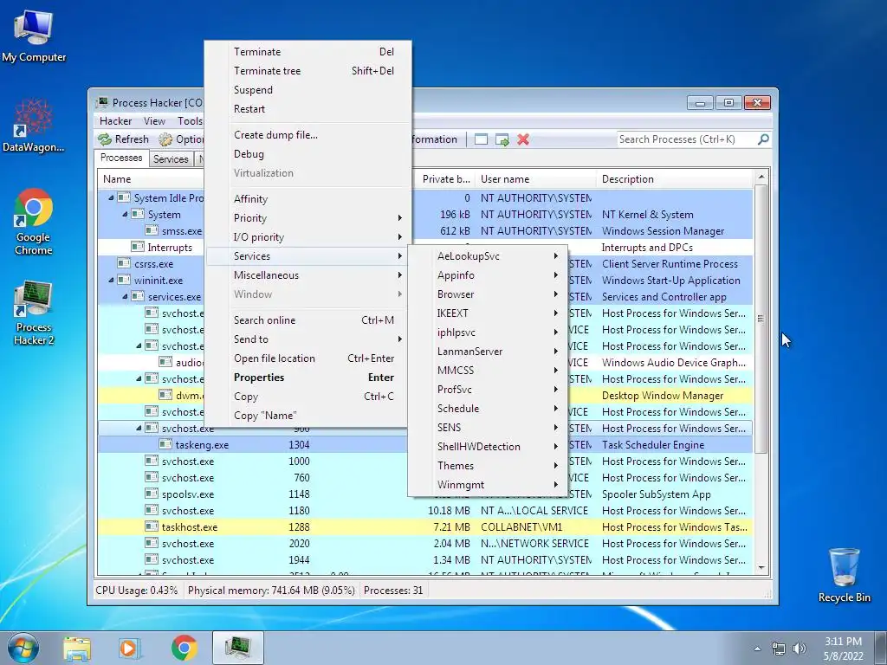Screen dimensions: 887x665
Task: Sort by the User name column header
Action: (535, 178)
